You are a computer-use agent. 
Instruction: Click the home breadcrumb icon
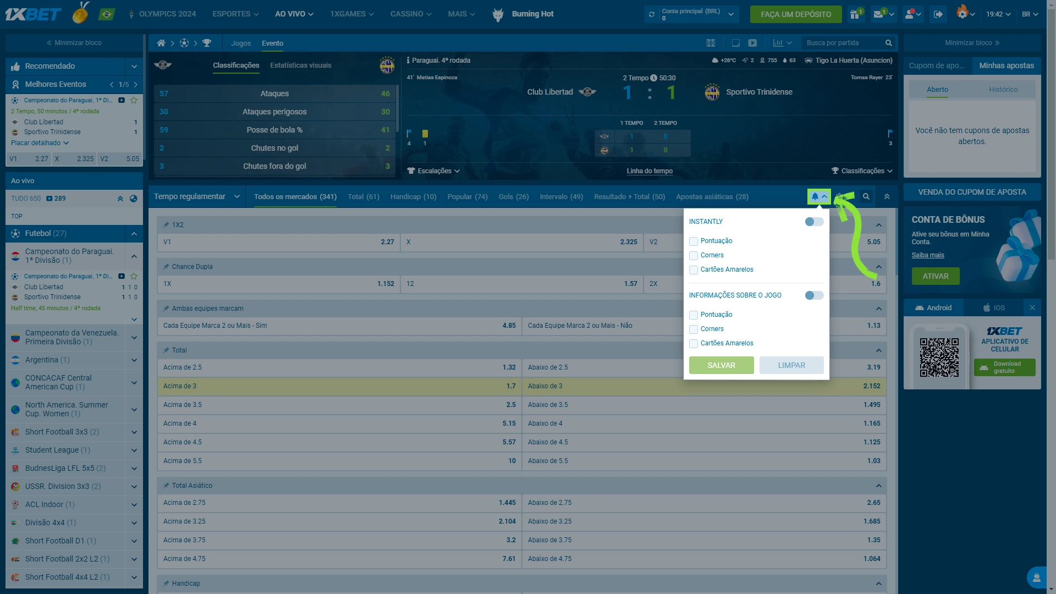pos(161,43)
